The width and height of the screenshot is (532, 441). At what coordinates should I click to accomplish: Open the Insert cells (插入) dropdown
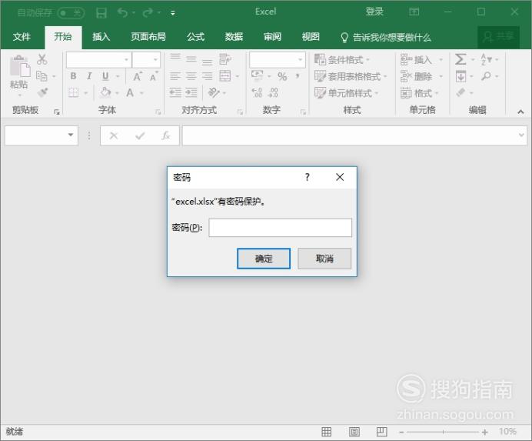[422, 60]
